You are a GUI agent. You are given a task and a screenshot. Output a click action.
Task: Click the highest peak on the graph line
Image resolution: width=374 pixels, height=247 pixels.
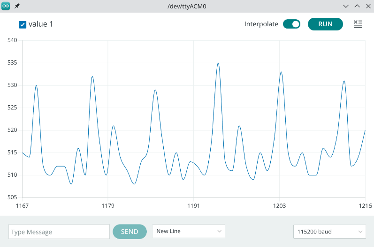218,63
